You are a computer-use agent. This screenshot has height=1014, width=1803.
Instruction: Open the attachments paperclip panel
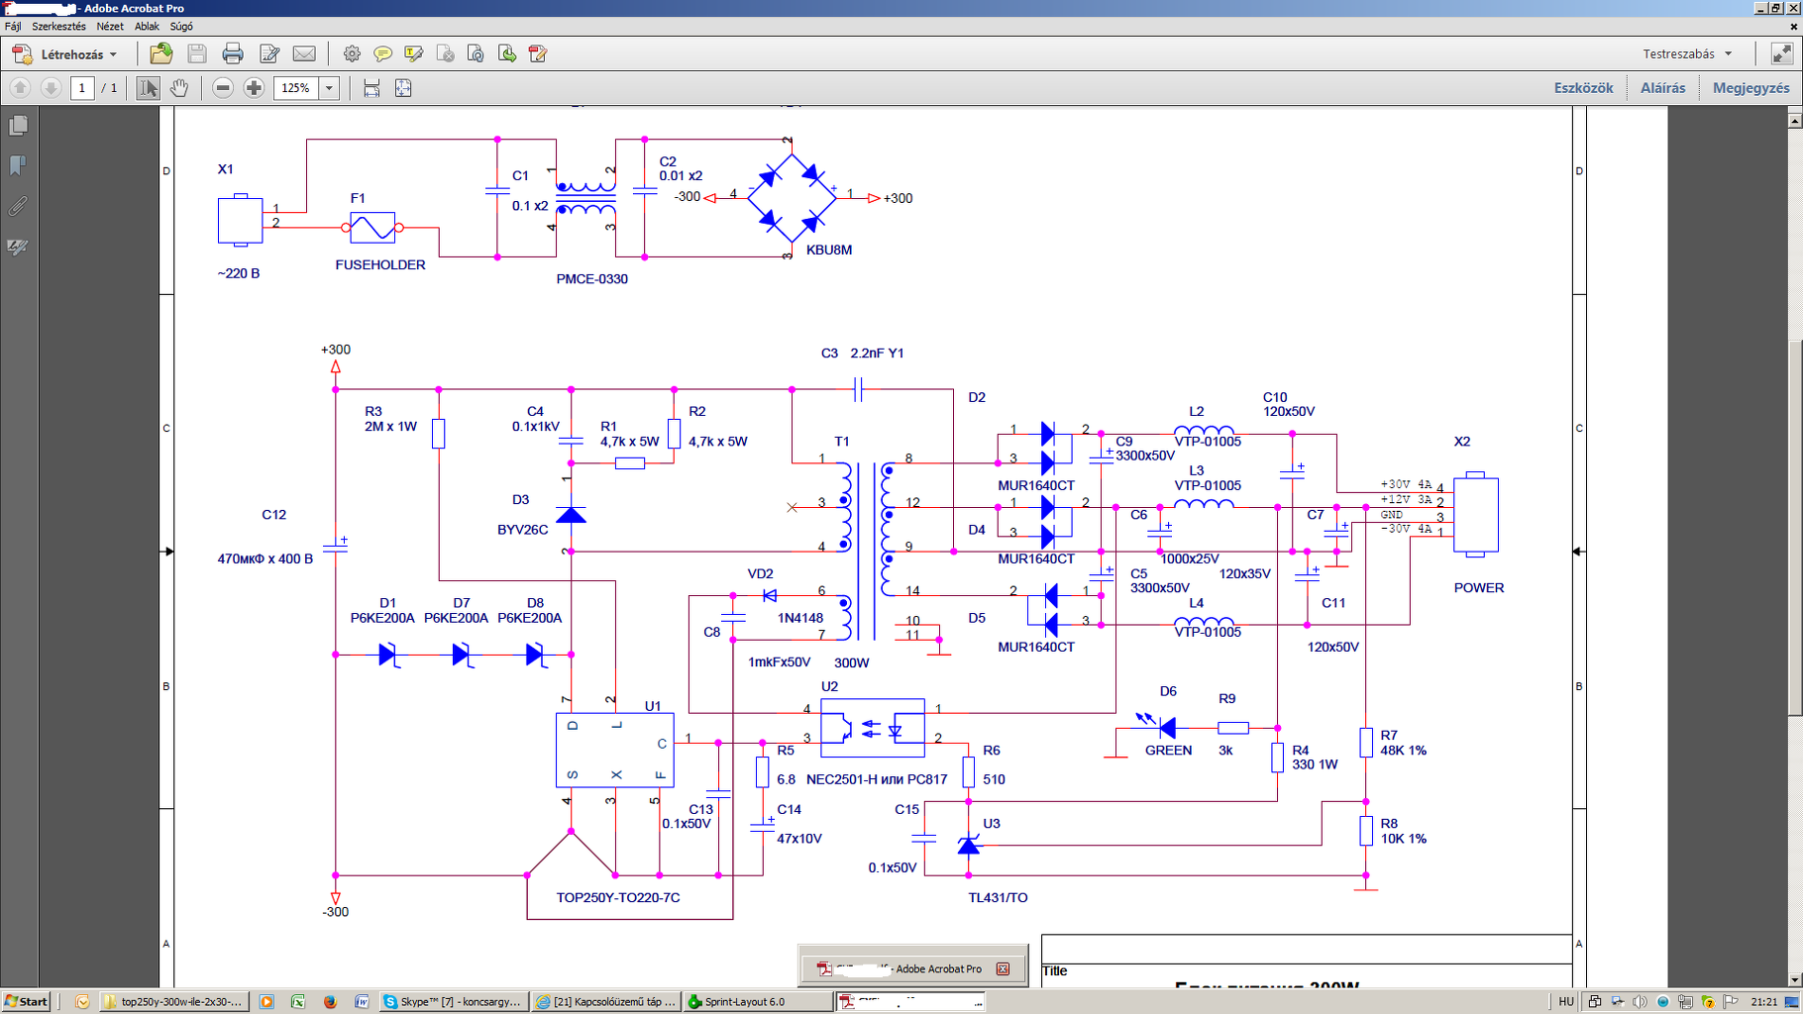[x=18, y=206]
